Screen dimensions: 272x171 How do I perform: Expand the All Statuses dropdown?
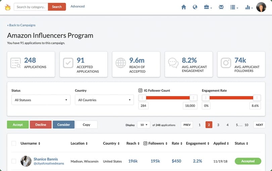click(41, 100)
